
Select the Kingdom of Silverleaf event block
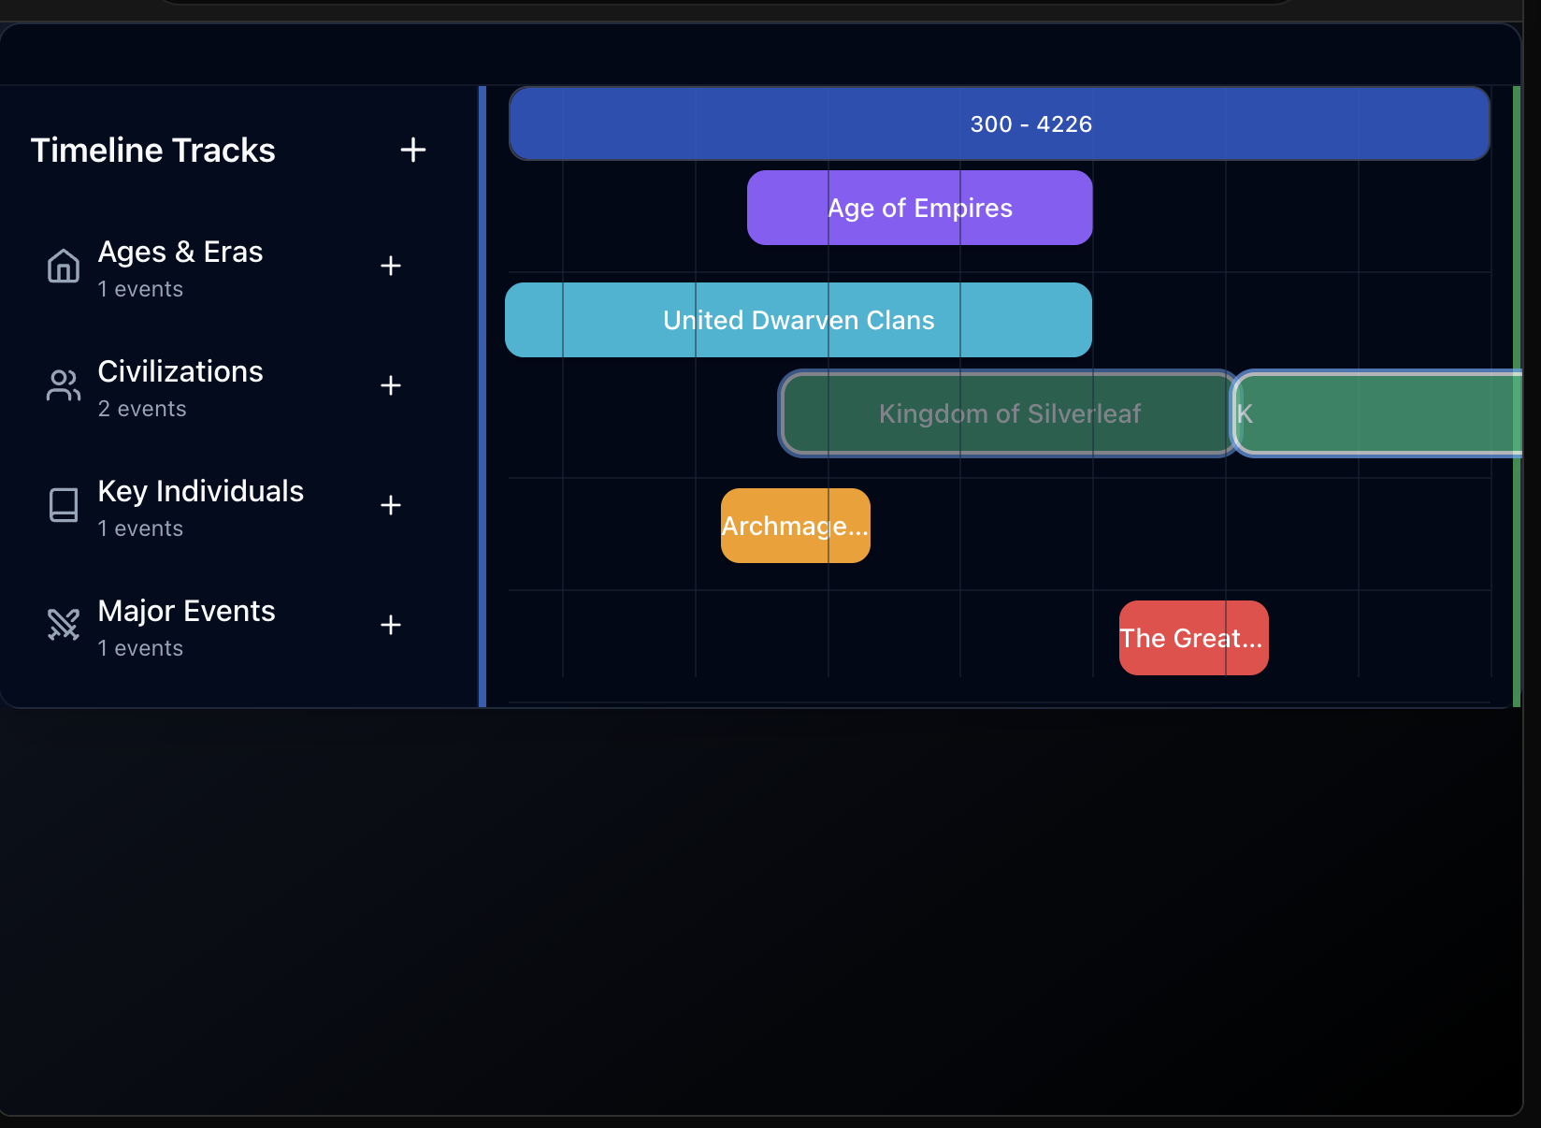1010,413
